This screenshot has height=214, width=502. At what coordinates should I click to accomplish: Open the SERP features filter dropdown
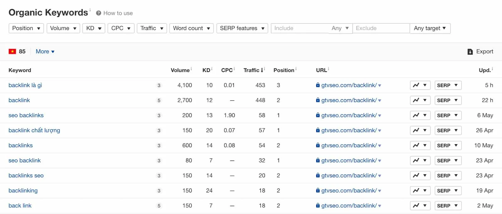pos(242,28)
